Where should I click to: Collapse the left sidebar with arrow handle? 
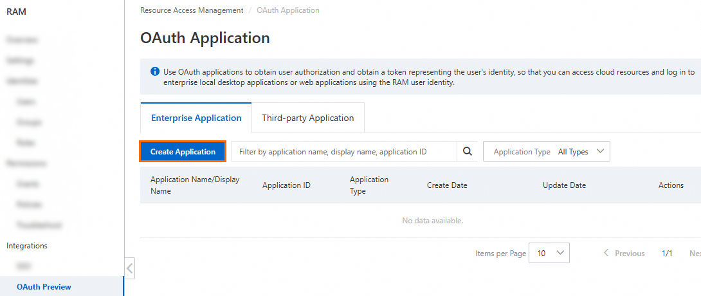tap(130, 268)
